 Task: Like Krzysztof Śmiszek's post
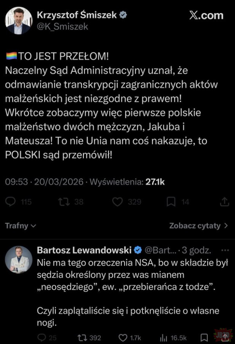click(117, 202)
